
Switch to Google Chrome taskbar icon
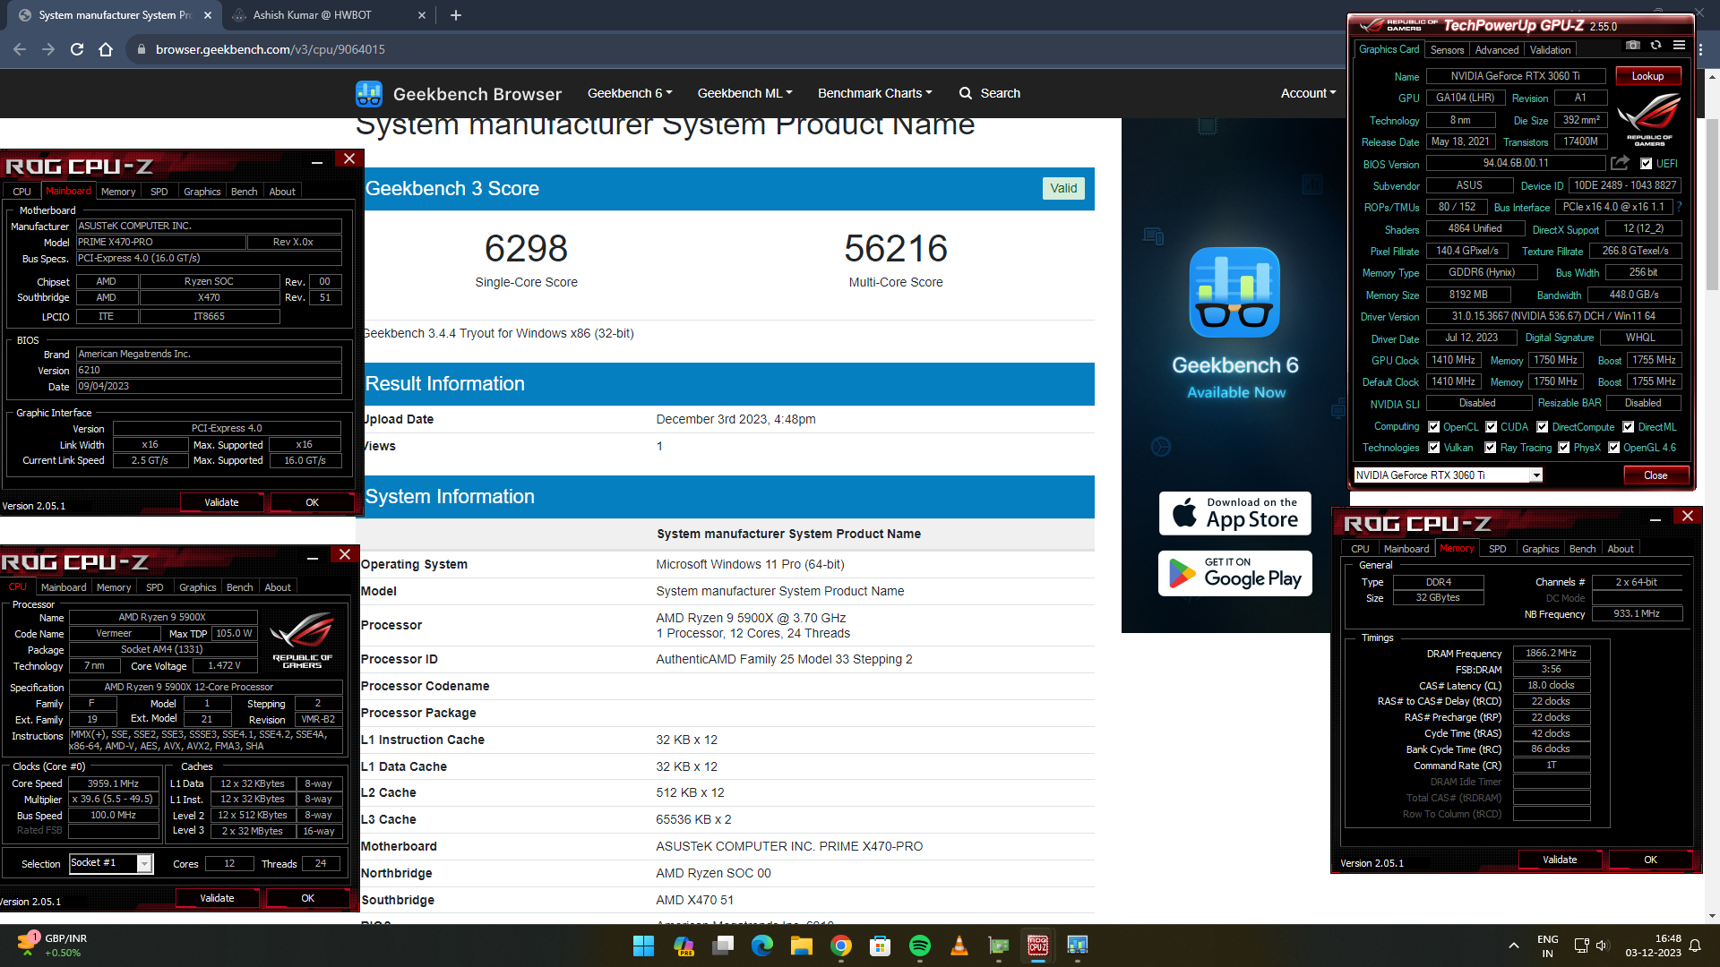(x=841, y=946)
